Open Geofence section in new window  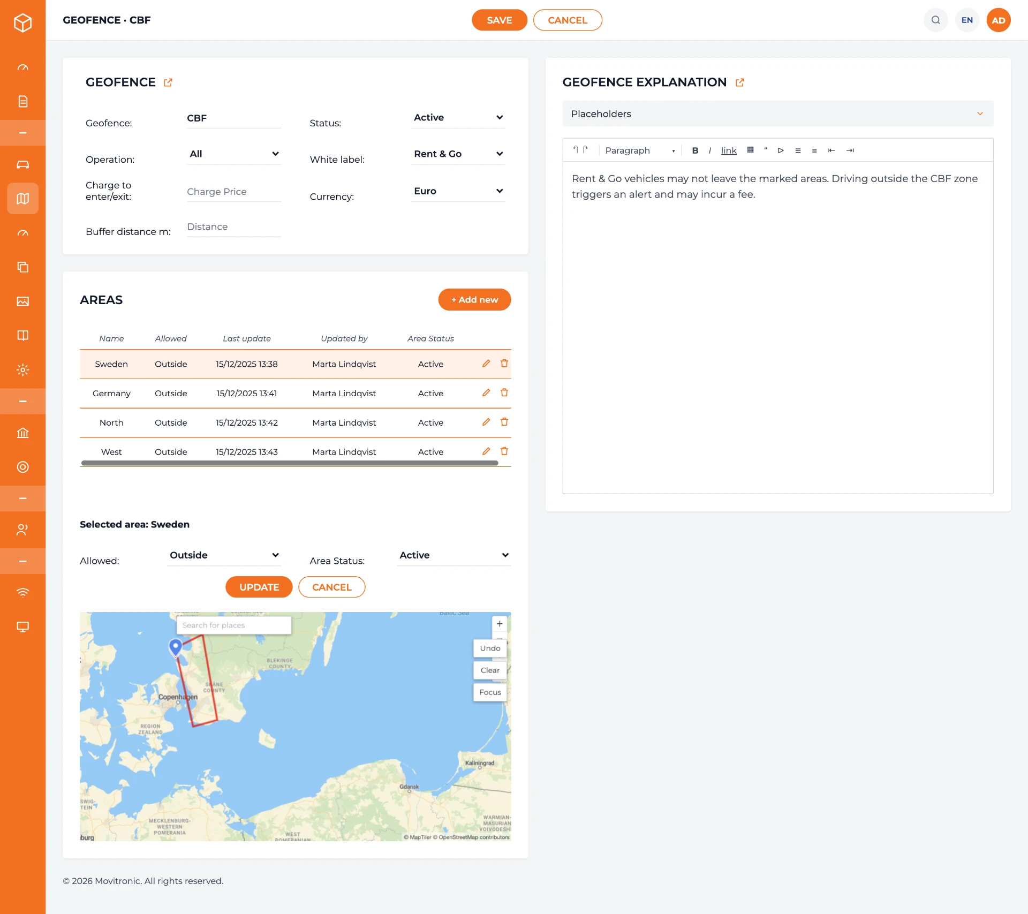click(x=168, y=82)
